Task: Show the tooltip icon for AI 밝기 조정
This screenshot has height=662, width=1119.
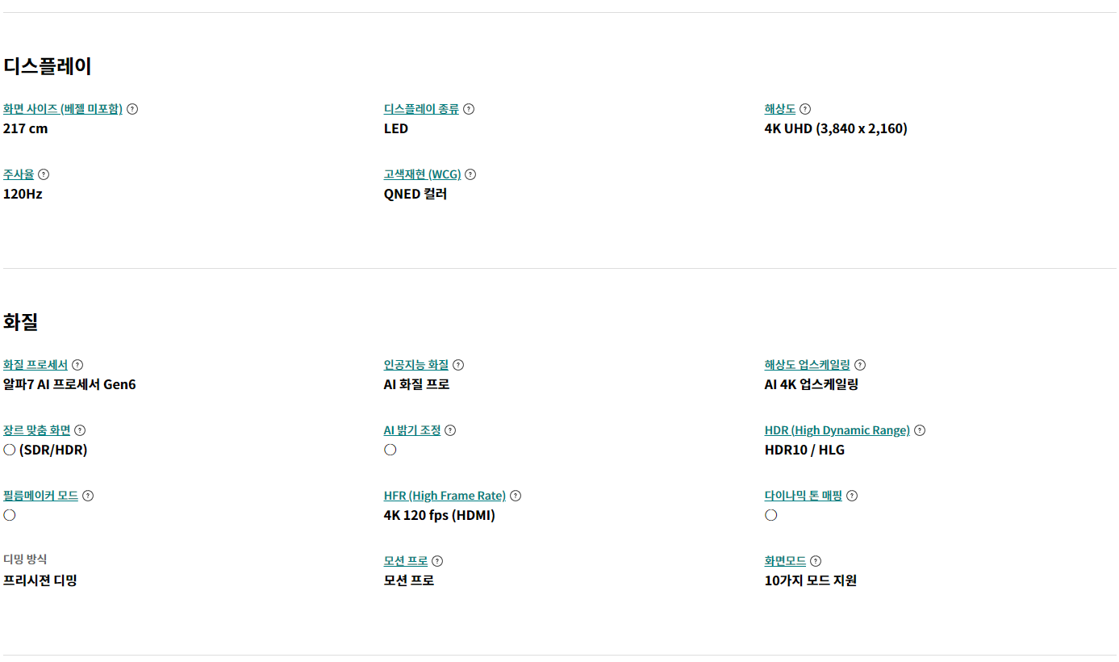Action: (x=450, y=430)
